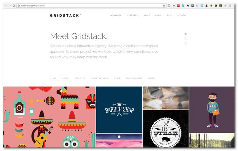Select the second slider dot indicator
The width and height of the screenshot is (238, 151).
tap(185, 38)
